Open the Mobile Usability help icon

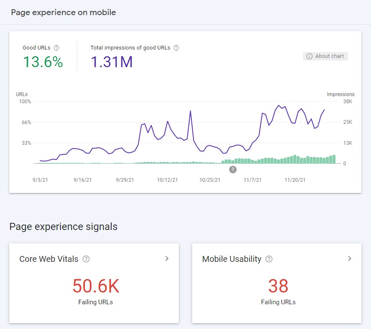tap(269, 259)
